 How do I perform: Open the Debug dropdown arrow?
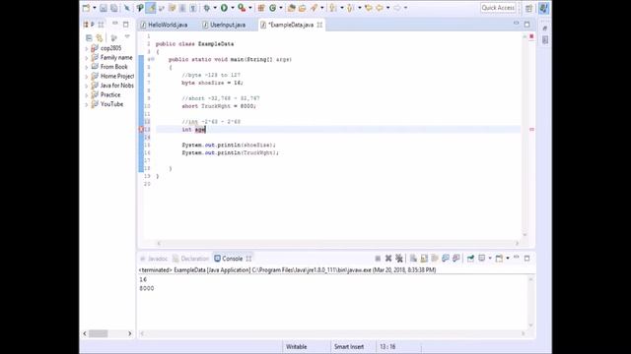pyautogui.click(x=215, y=8)
